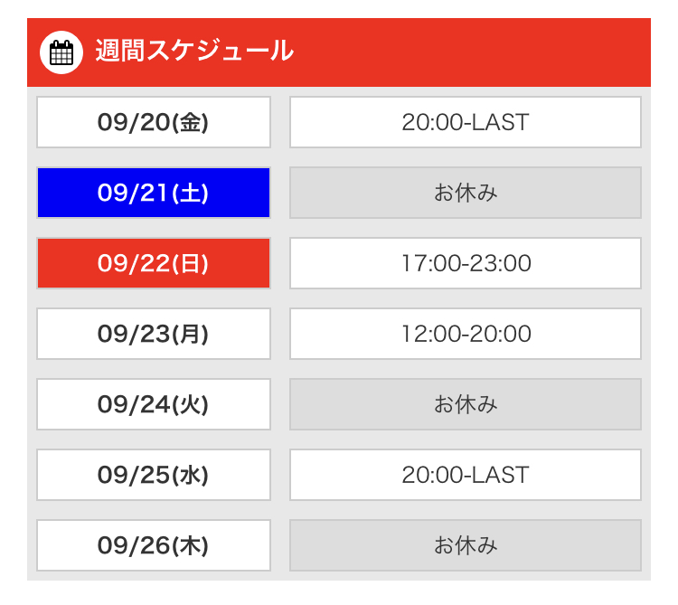Select the 09/23(月) date cell

pos(154,334)
